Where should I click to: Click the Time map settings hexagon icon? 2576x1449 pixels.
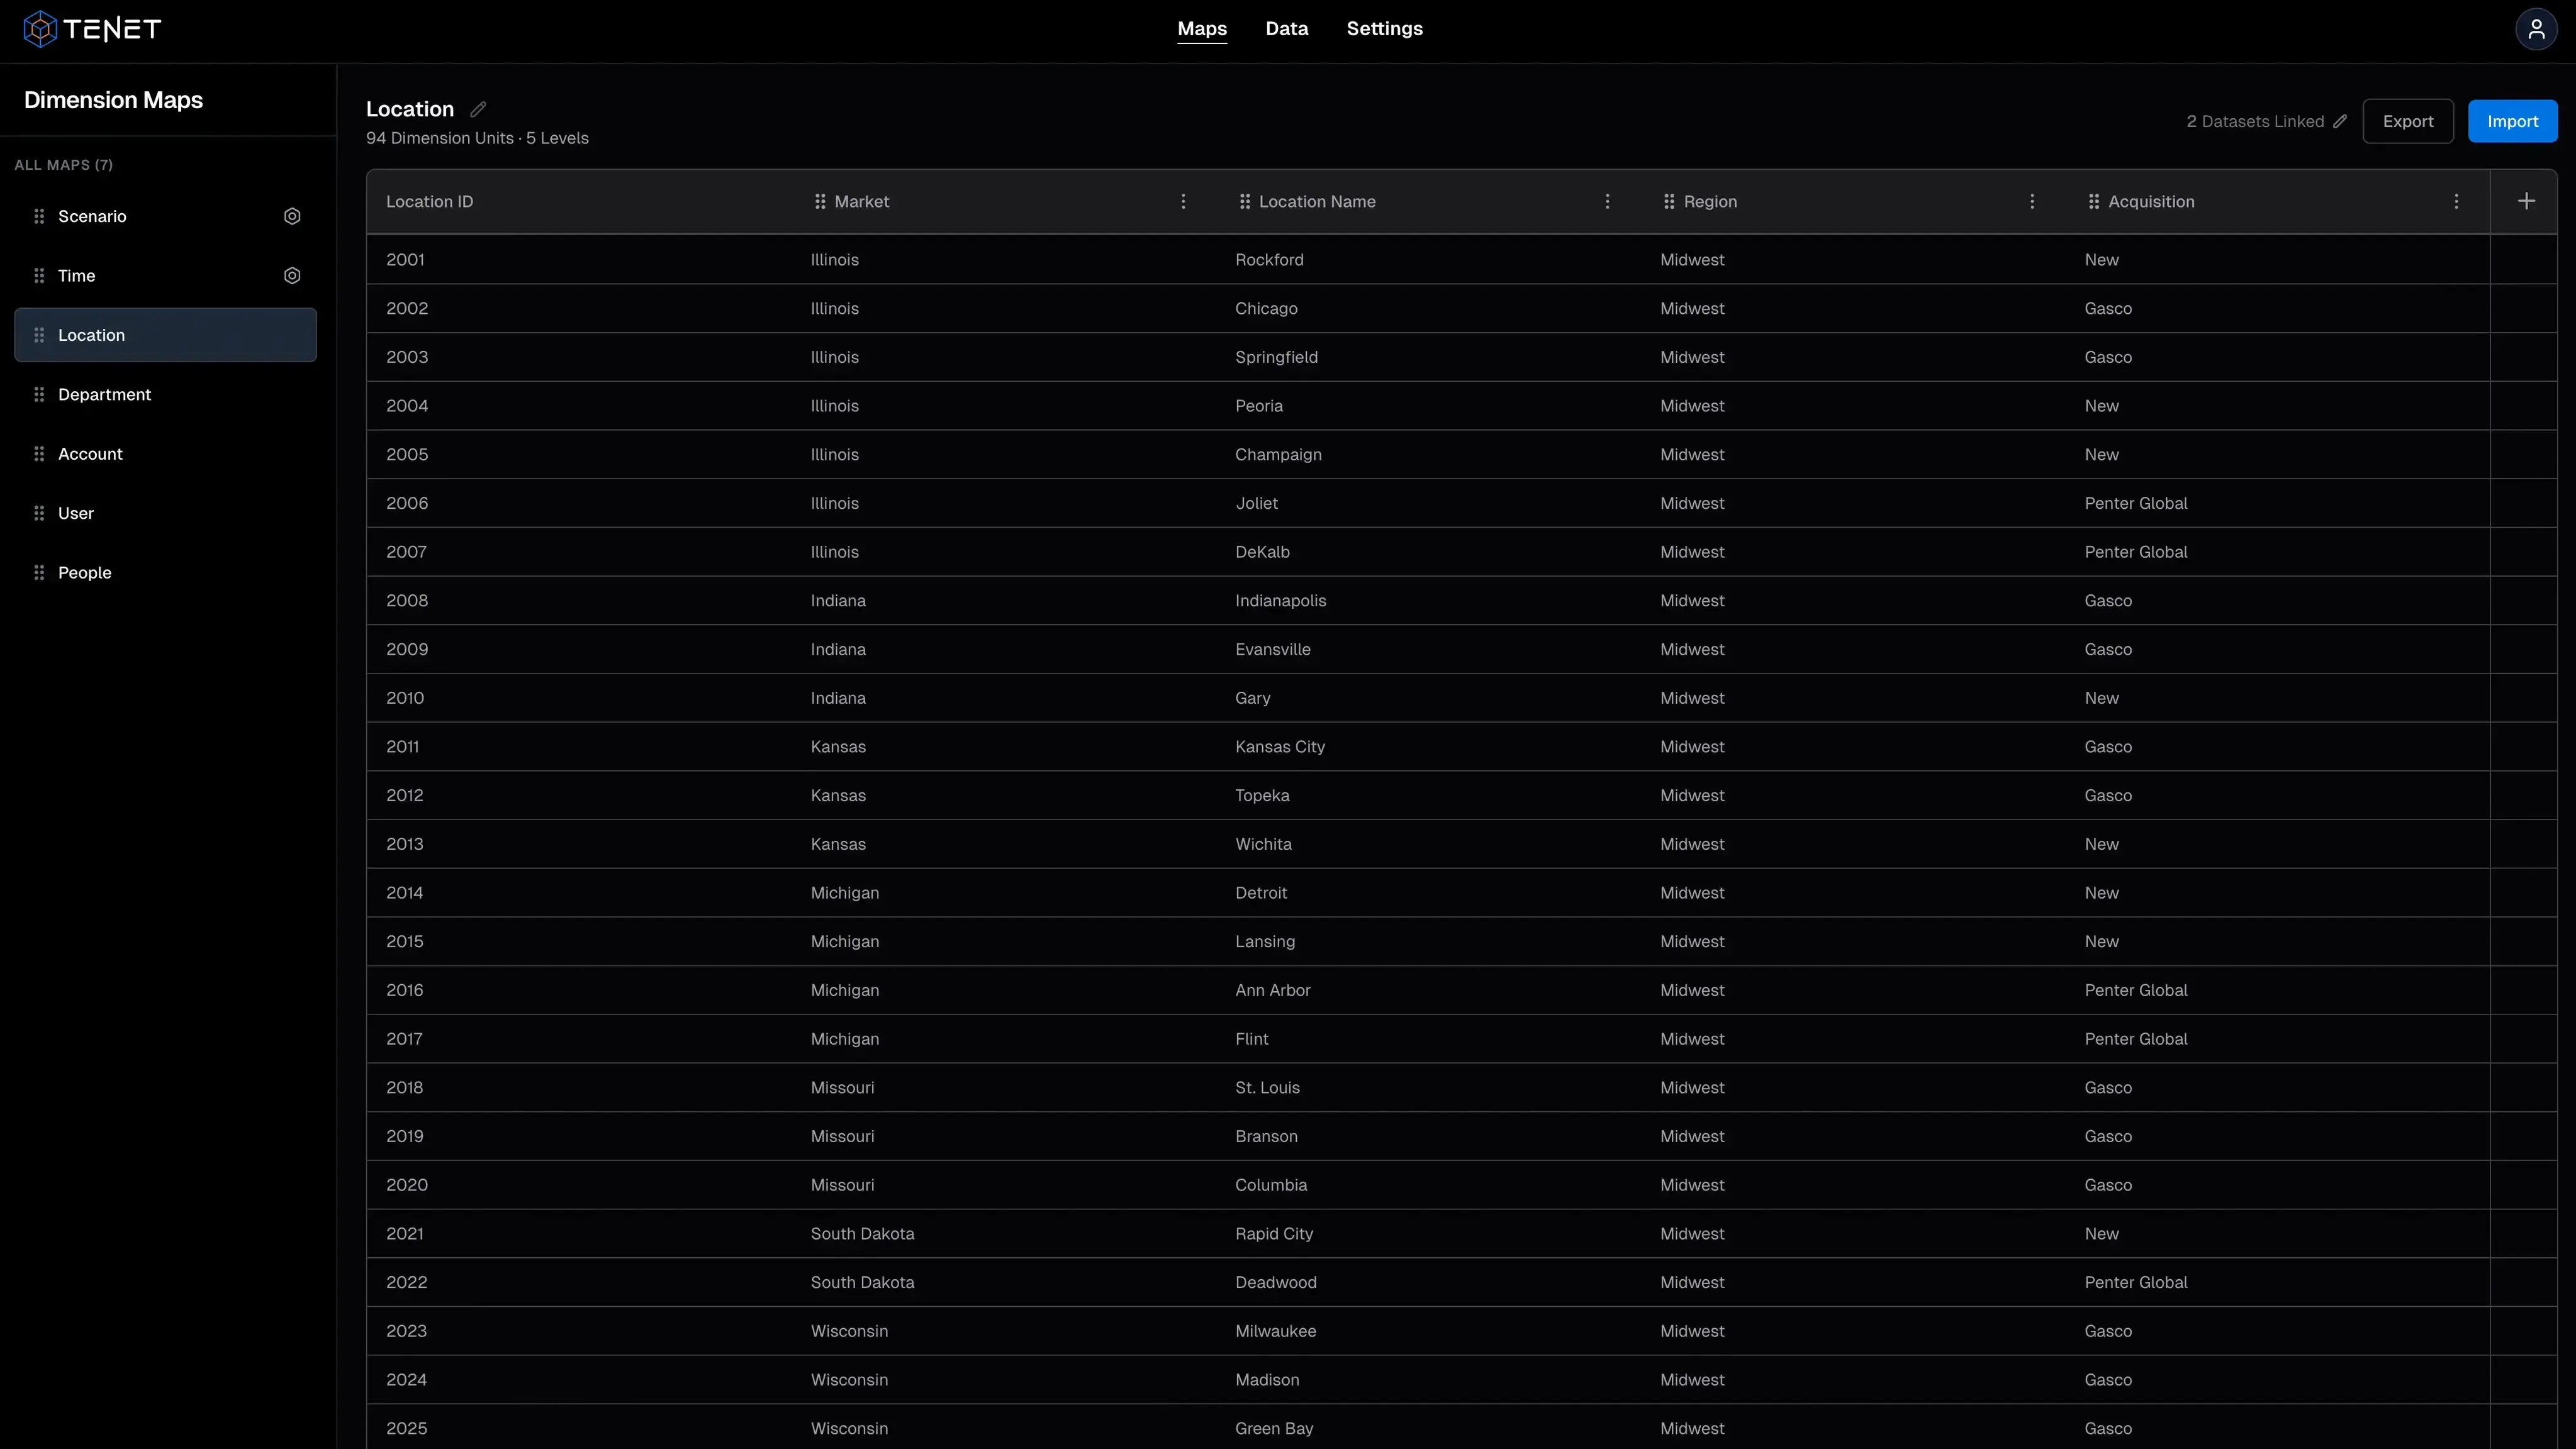292,276
